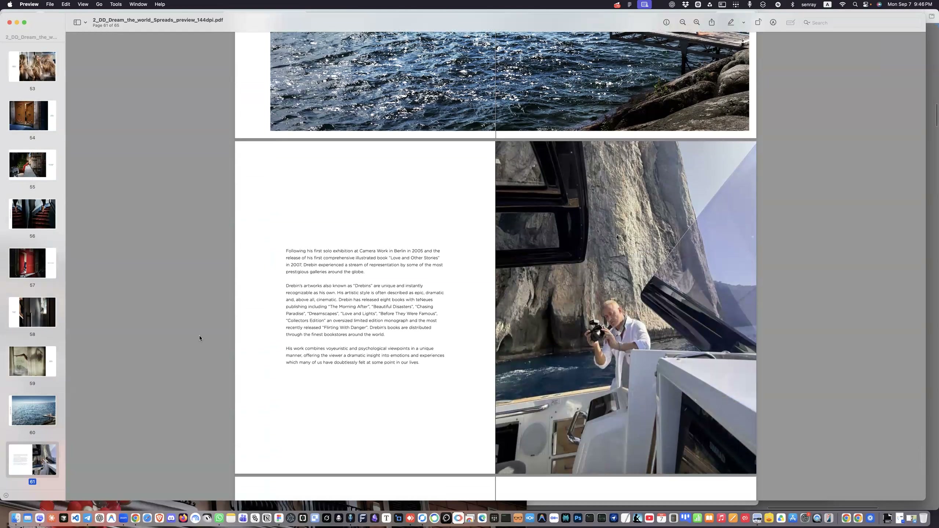
Task: Open the search options magnifier dropdown
Action: tap(807, 22)
